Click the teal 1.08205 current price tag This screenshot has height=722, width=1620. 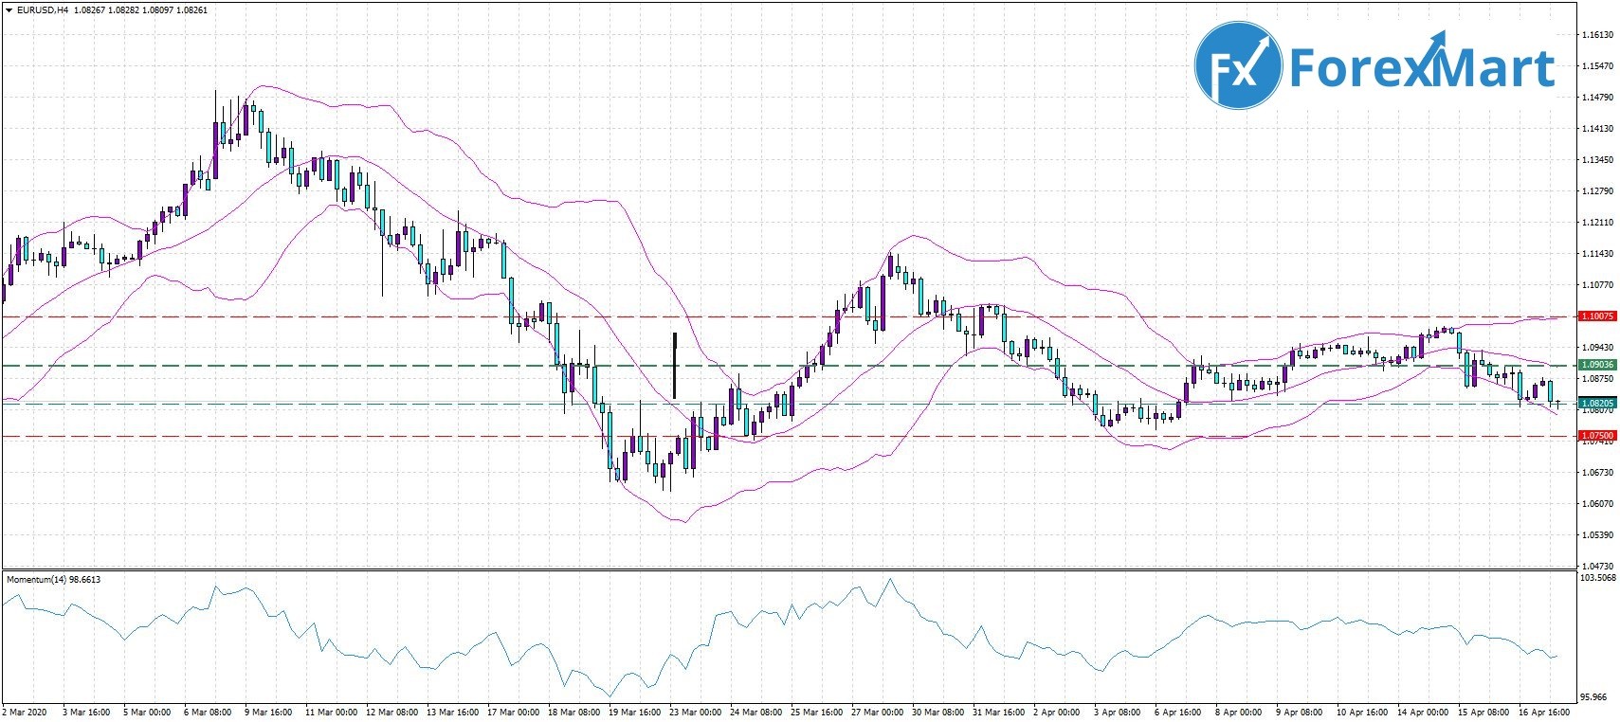coord(1597,403)
